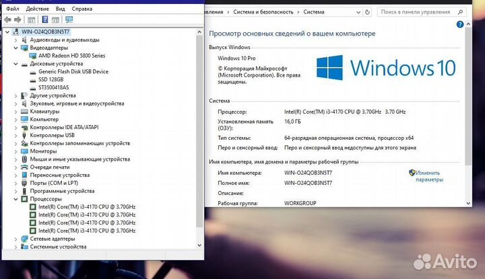Image resolution: width=485 pixels, height=279 pixels.
Task: Click the Очереди печати printer icon
Action: 24,167
